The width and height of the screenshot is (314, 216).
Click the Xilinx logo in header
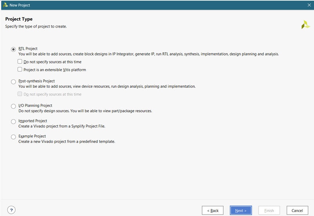pyautogui.click(x=305, y=25)
